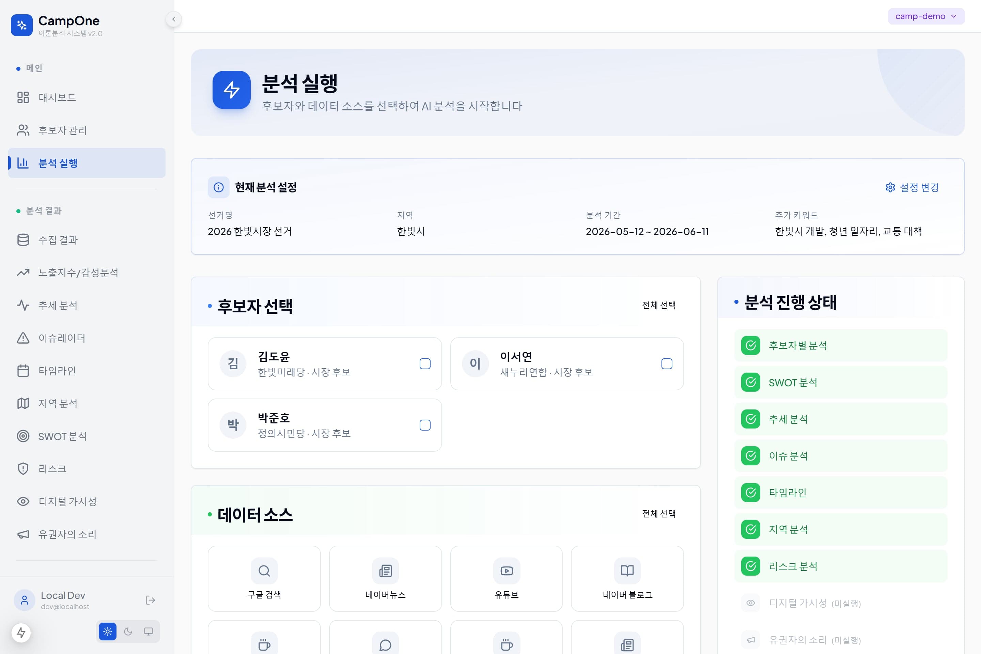Image resolution: width=981 pixels, height=654 pixels.
Task: Switch to light theme with sun icon
Action: 108,632
